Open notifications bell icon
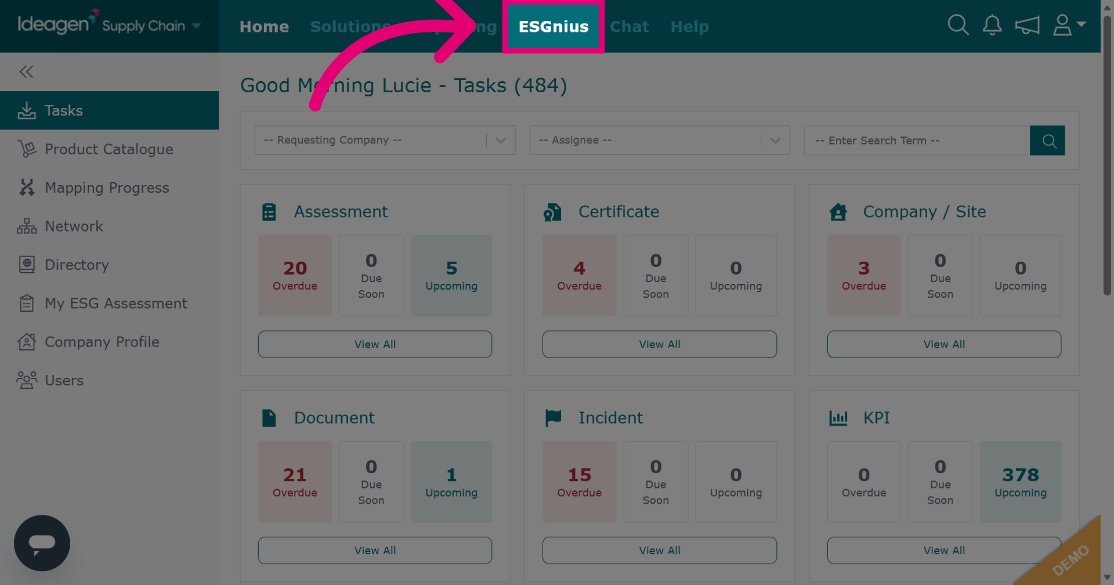Screen dimensions: 1114x585 pos(992,25)
